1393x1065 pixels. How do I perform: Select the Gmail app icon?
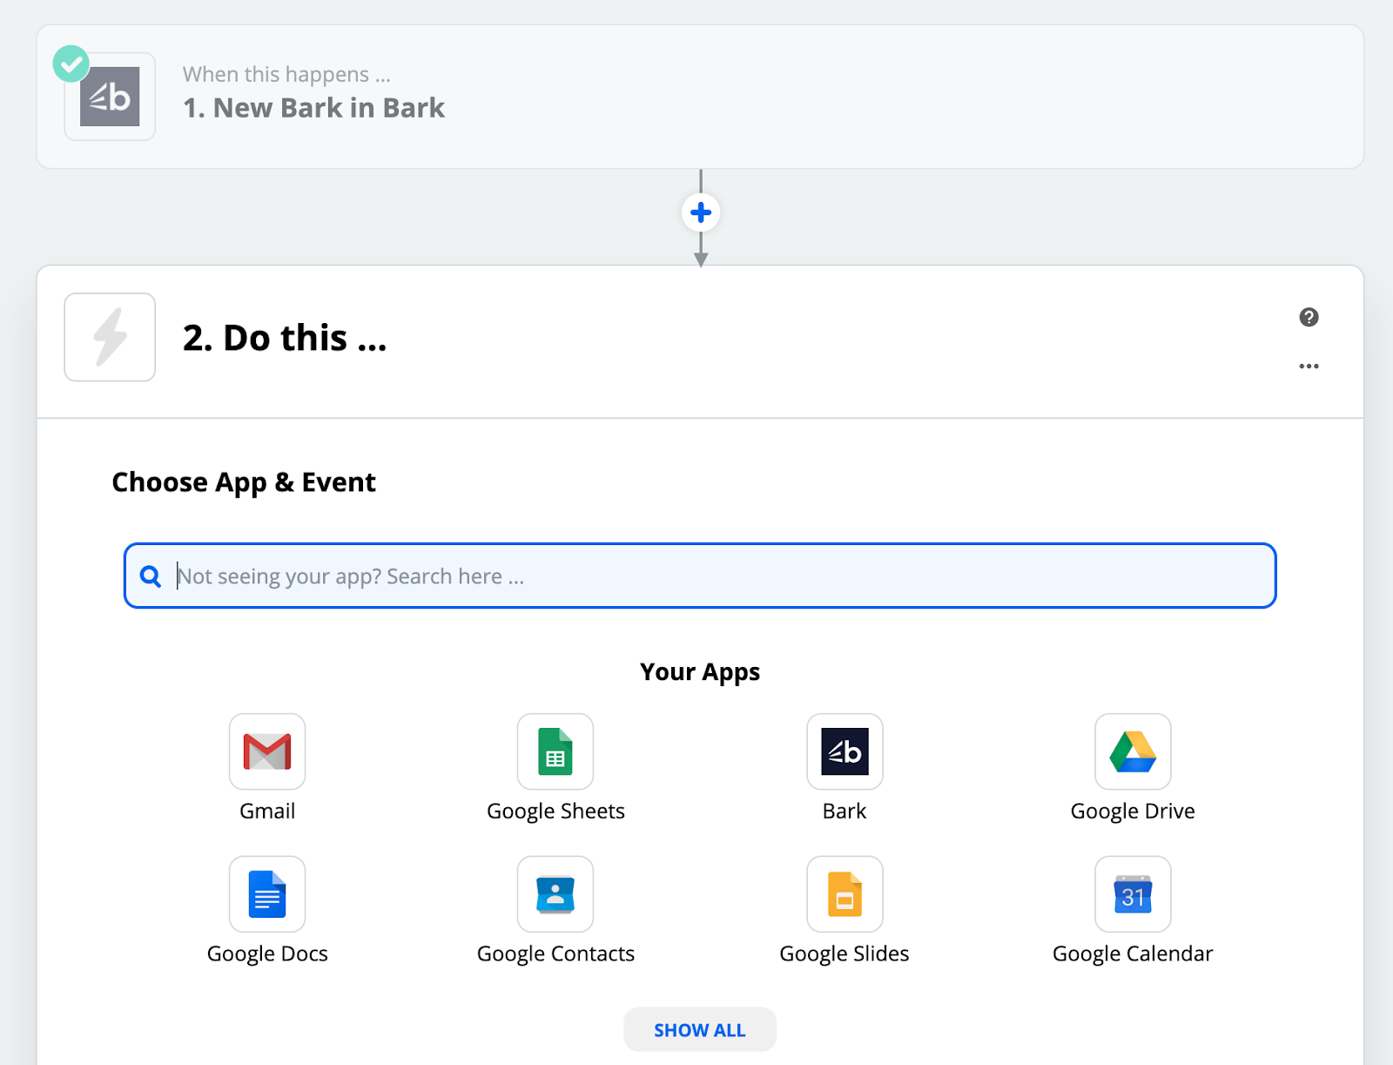point(267,752)
